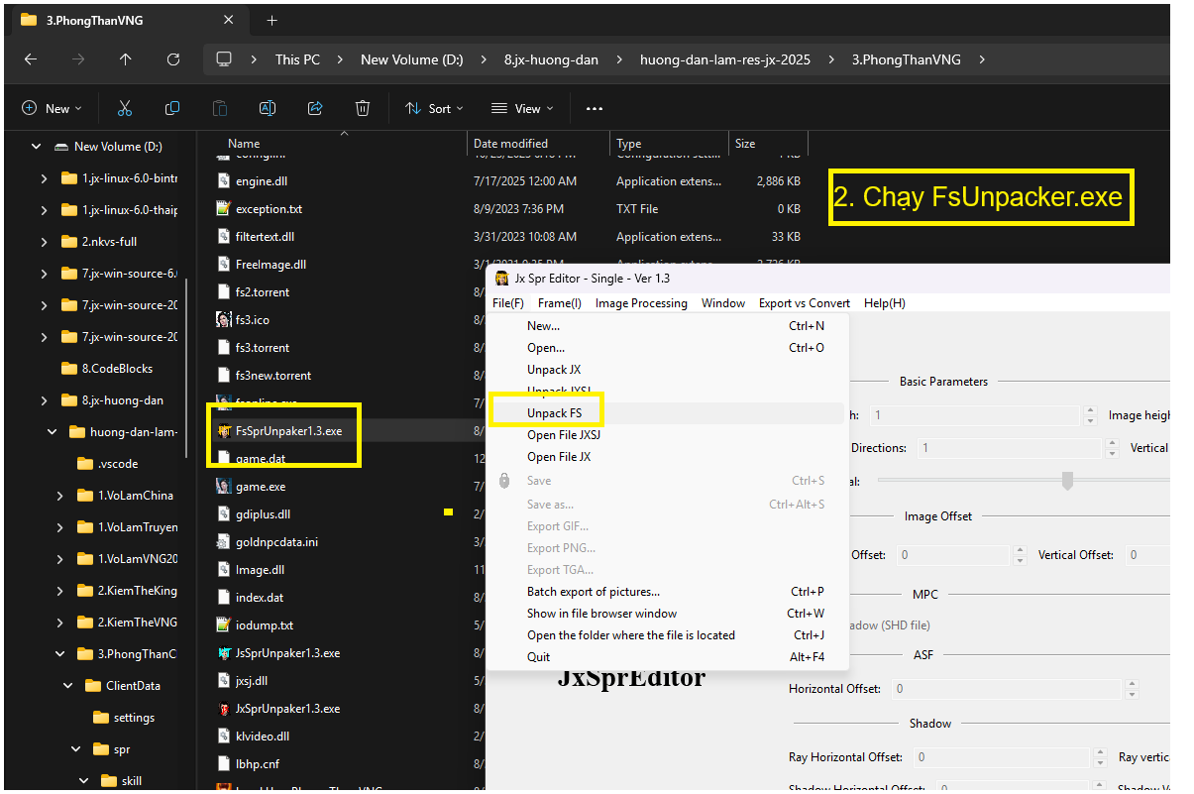This screenshot has width=1194, height=794.
Task: Sort files by the Date modified column
Action: click(510, 144)
